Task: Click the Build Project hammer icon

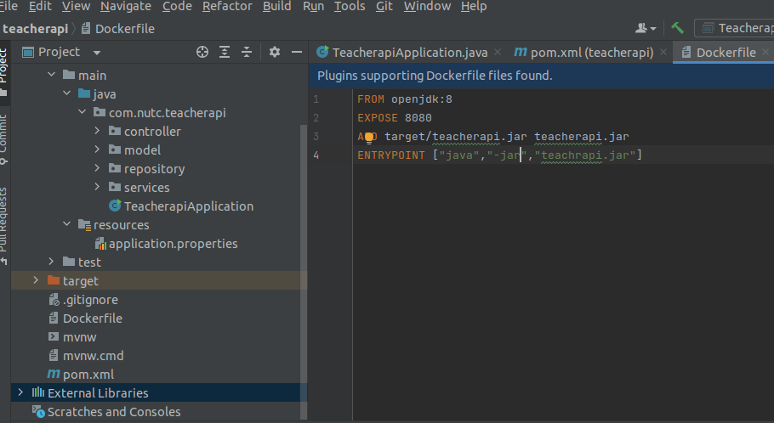Action: pos(677,28)
